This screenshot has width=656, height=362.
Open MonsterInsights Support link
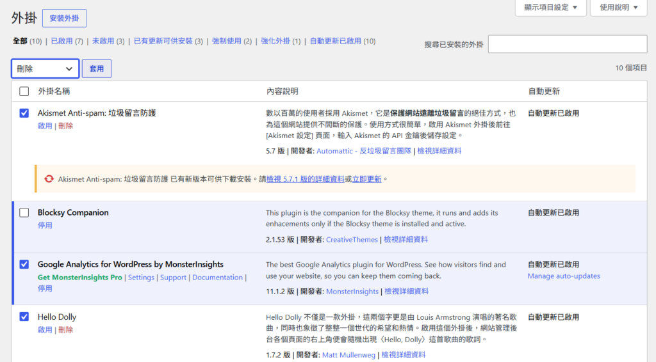[173, 277]
